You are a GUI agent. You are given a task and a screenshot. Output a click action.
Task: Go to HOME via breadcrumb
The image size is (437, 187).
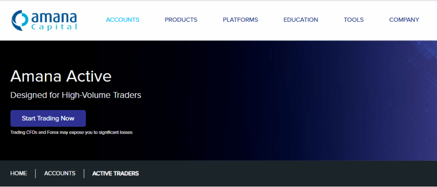click(19, 173)
